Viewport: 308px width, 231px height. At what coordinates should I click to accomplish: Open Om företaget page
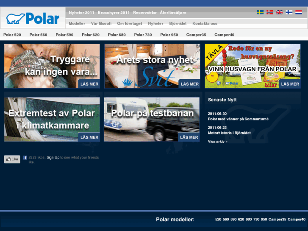[130, 24]
